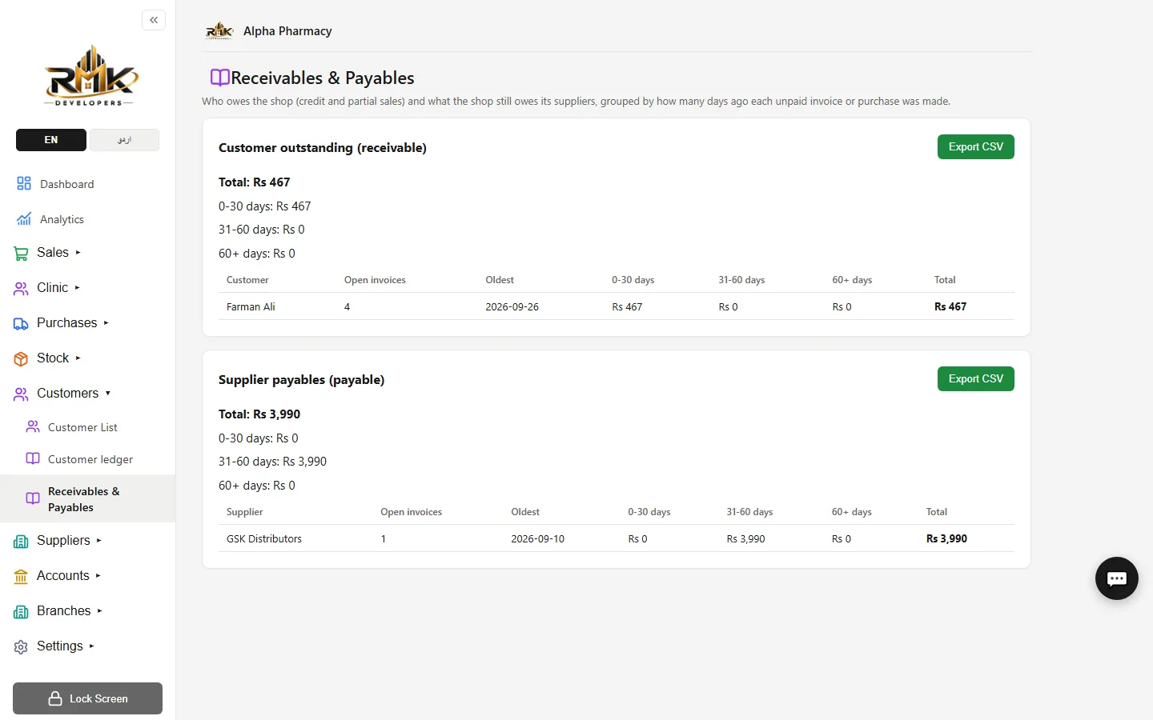1153x720 pixels.
Task: Click the oldest date 2026-09-26
Action: [x=512, y=307]
